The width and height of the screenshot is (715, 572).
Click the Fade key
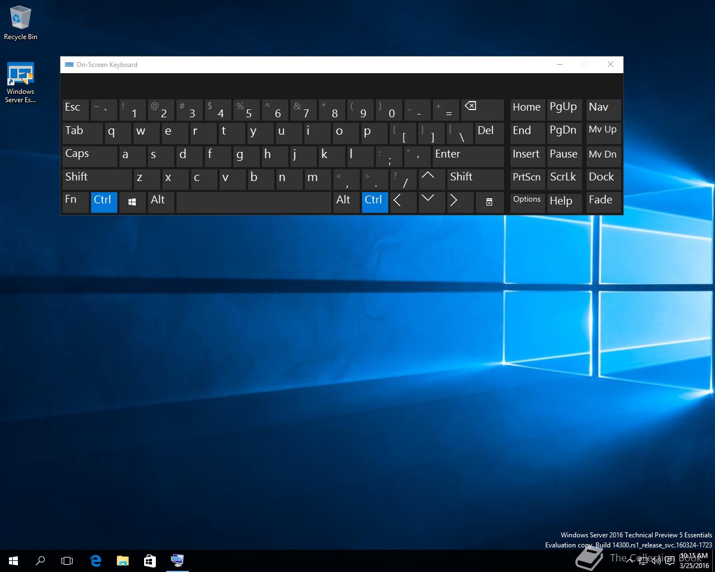603,202
